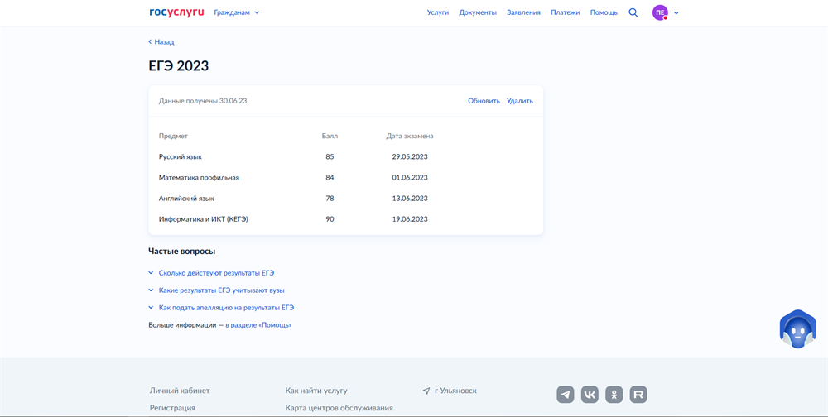Viewport: 828px width, 417px height.
Task: Open Как найти услугу footer link
Action: click(316, 391)
